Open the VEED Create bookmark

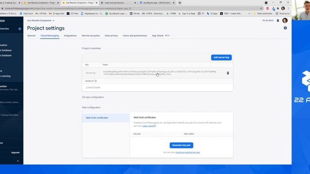231,14
